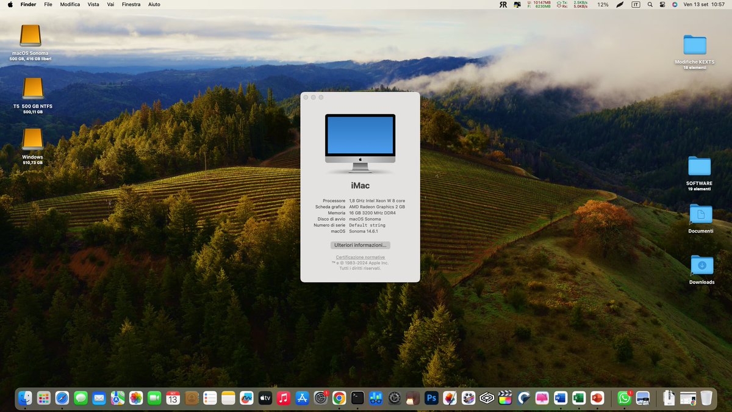Open the Modifica menu
The image size is (732, 412).
(x=70, y=4)
